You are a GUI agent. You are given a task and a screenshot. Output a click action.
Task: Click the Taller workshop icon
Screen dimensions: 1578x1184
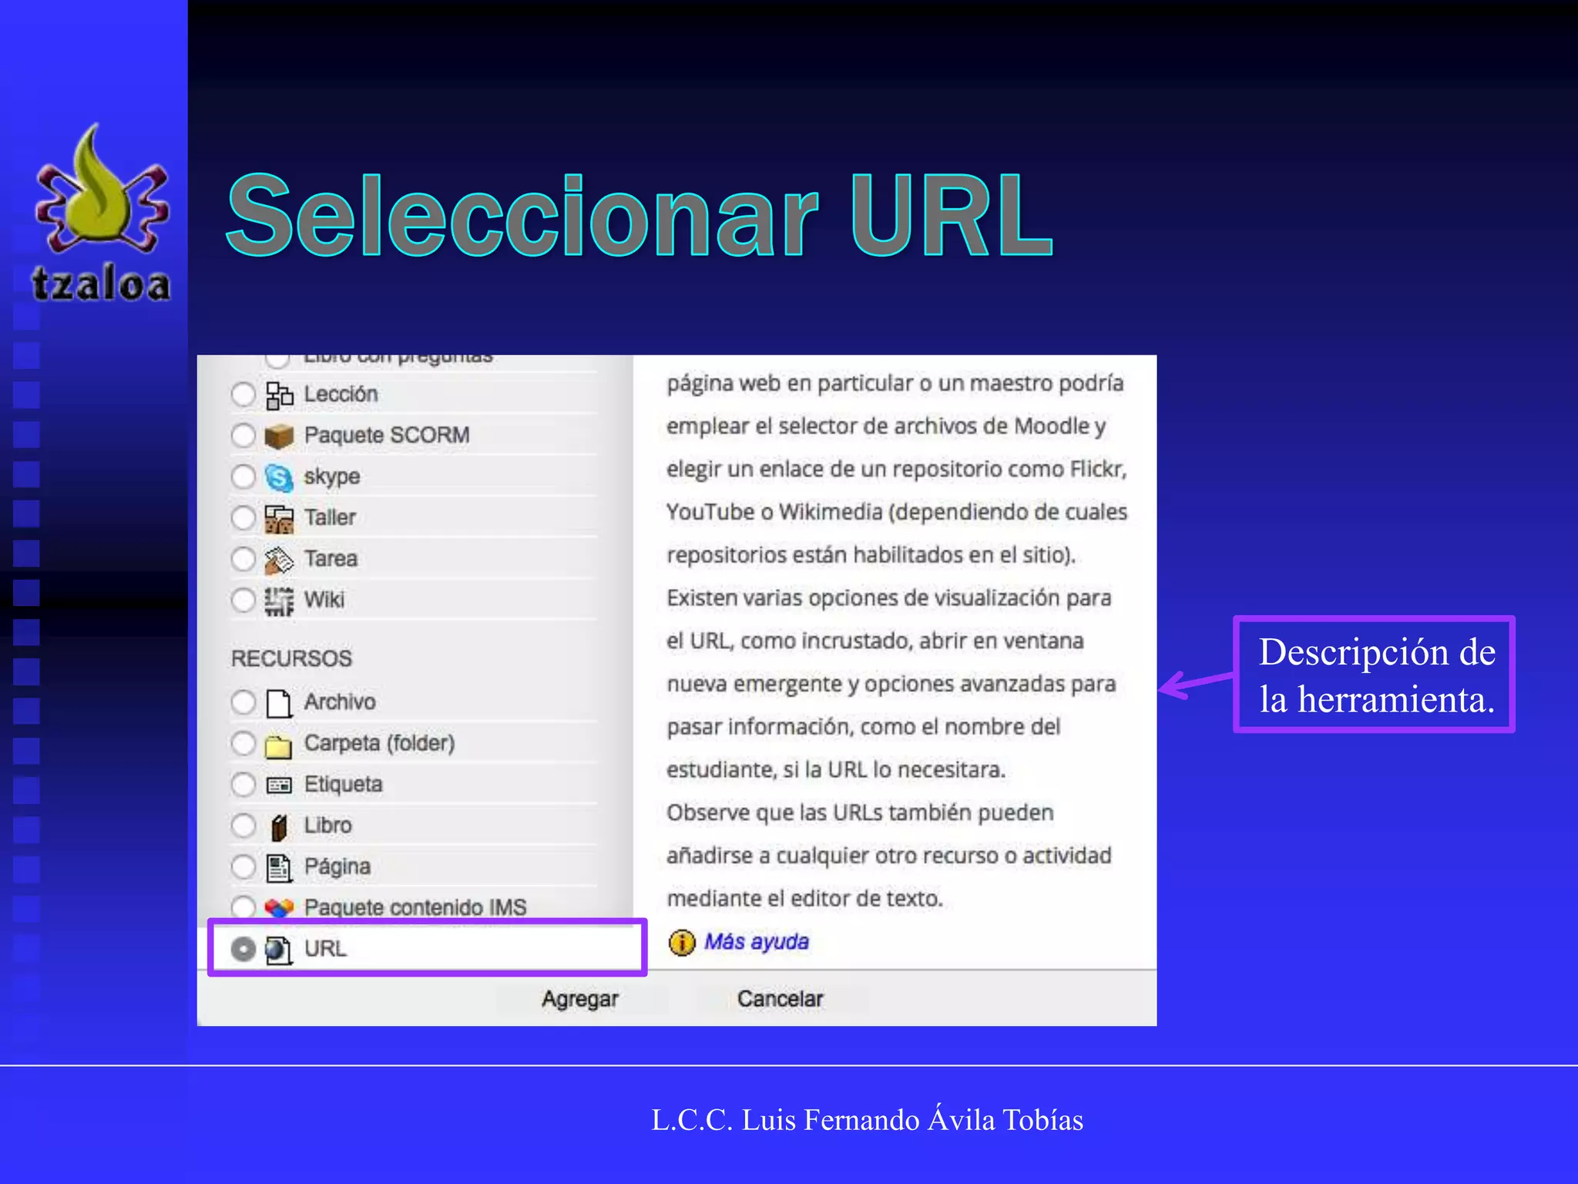tap(279, 518)
